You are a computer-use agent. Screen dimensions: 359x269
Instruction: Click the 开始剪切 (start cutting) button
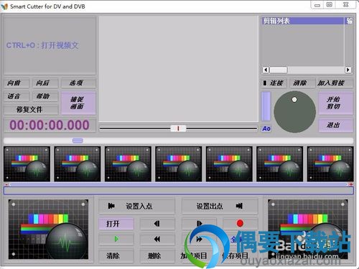coord(335,103)
